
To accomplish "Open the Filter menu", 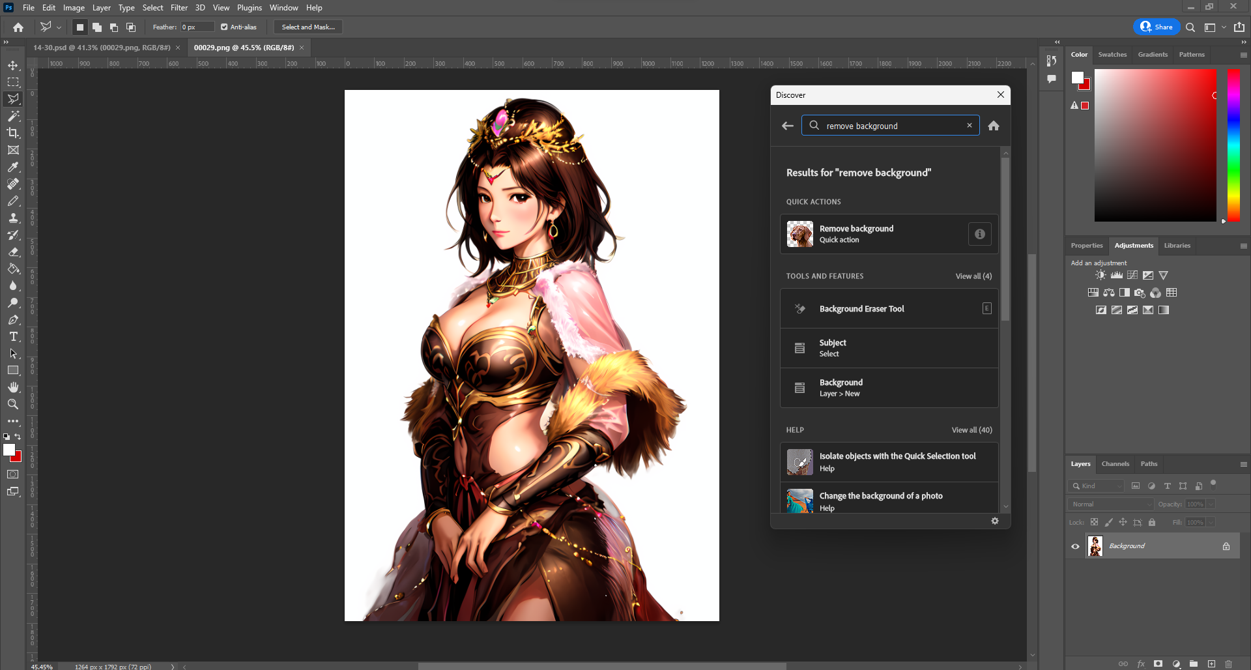I will [179, 8].
